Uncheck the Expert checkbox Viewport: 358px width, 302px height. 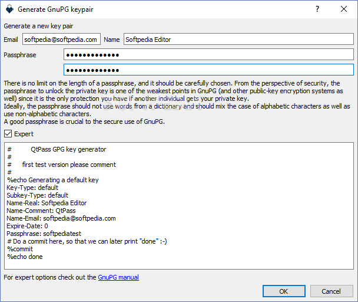(8, 134)
